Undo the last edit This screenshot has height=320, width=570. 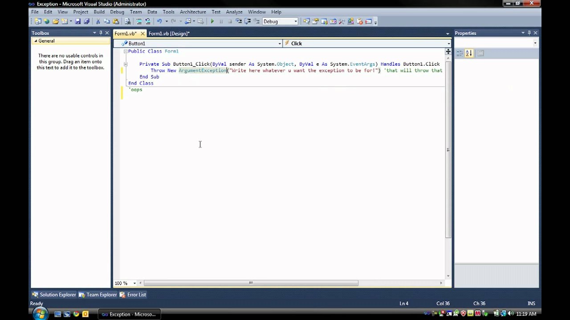159,21
